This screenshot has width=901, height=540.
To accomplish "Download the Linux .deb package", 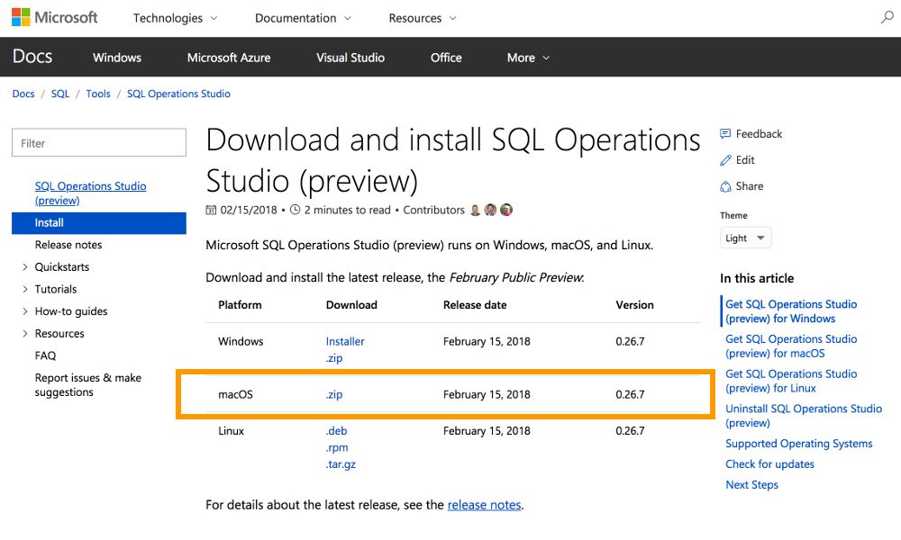I will tap(336, 431).
